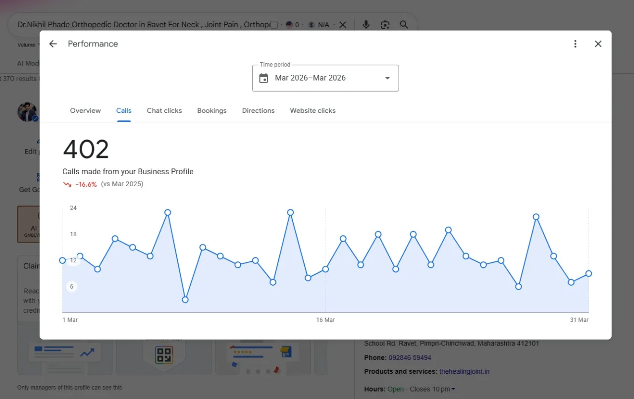
Task: Tick the checkbox in the search bar
Action: pyautogui.click(x=274, y=25)
